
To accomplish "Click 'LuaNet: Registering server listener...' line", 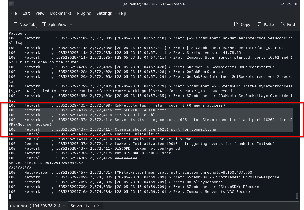I will [x=104, y=139].
